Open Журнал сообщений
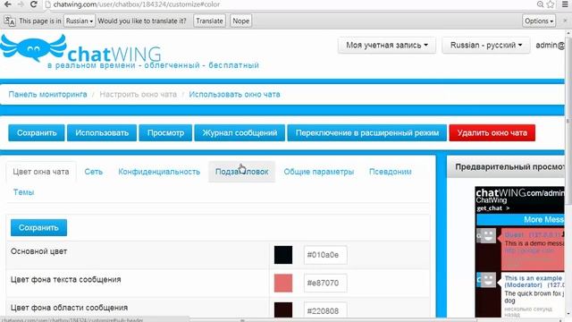The height and width of the screenshot is (322, 572). [240, 133]
